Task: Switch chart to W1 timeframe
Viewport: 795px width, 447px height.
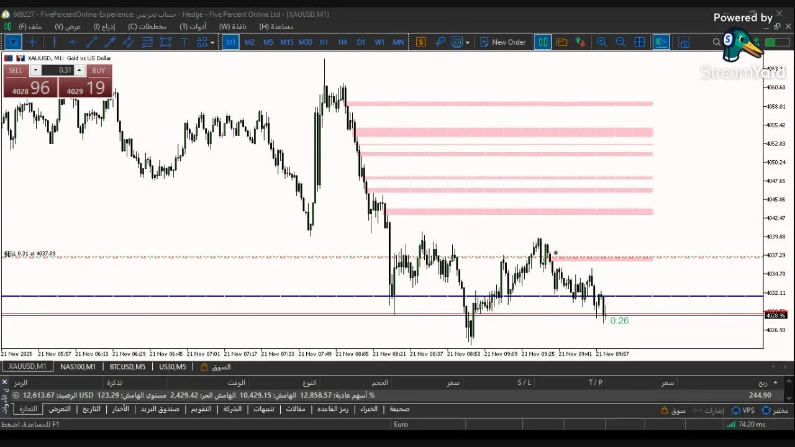Action: pos(379,42)
